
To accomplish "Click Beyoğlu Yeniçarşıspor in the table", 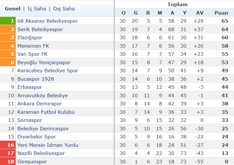I will click(44, 63).
